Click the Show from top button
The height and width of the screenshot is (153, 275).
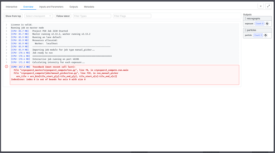(x=13, y=16)
